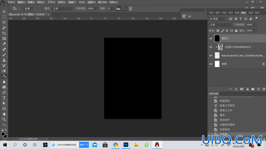Switch to the 动作 tab
266x149 pixels.
(x=211, y=13)
